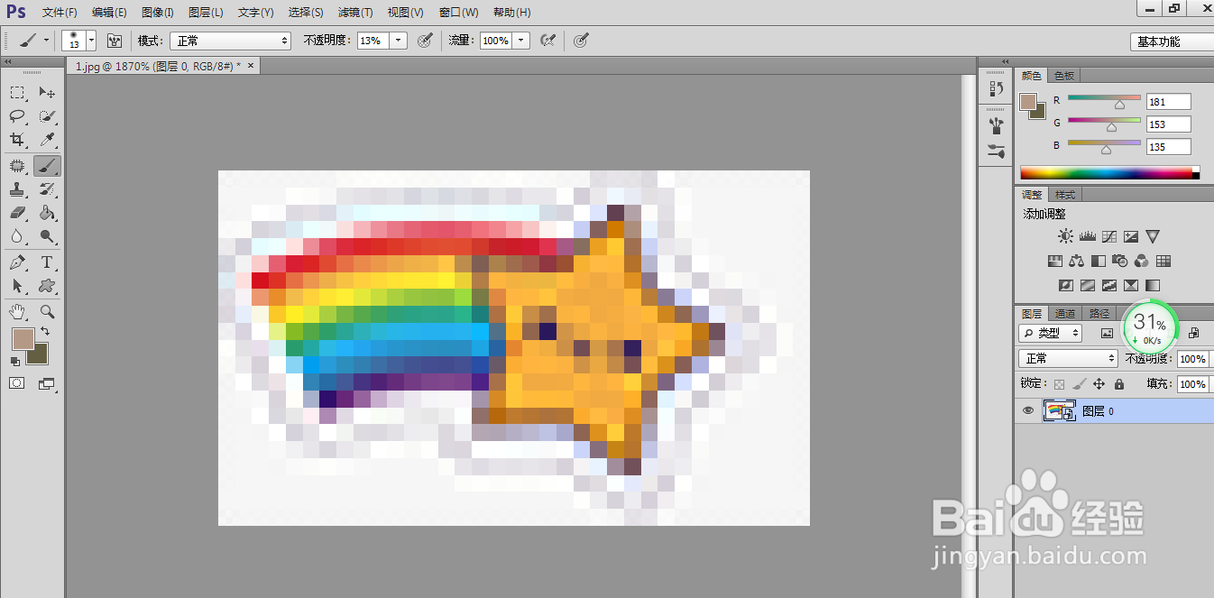1214x598 pixels.
Task: Reset to default foreground/background colors
Action: pyautogui.click(x=14, y=361)
